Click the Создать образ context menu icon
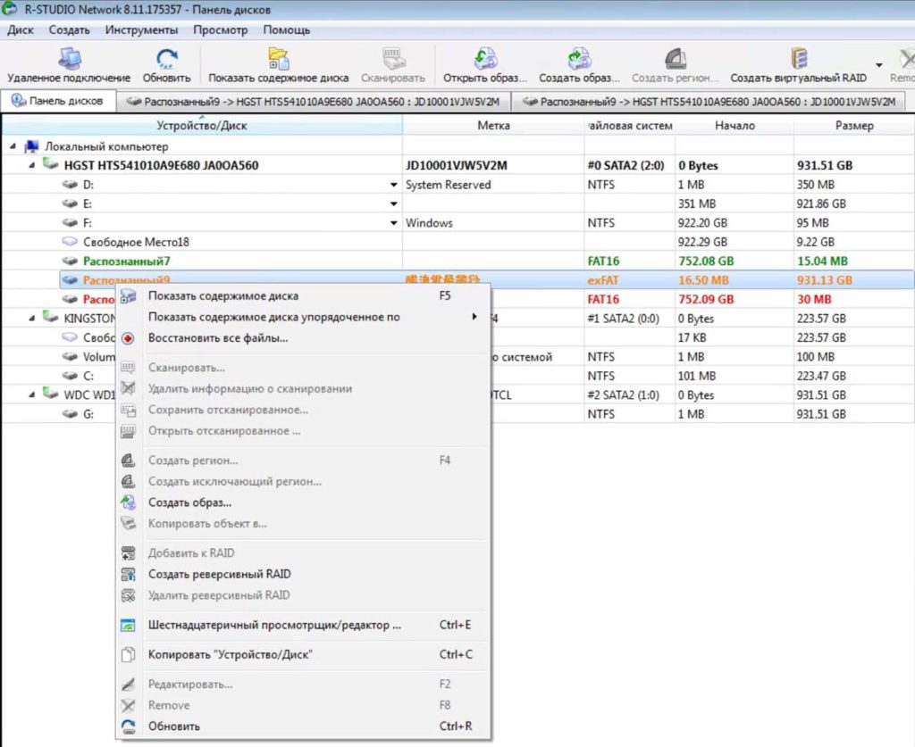This screenshot has height=747, width=915. (128, 502)
